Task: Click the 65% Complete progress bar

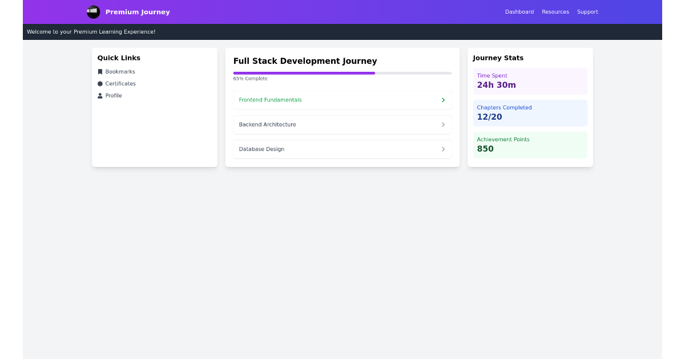Action: 342,73
